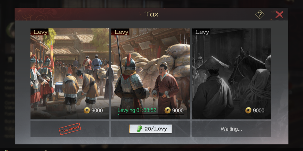
Task: Click the green levying progress bar
Action: coord(151,114)
